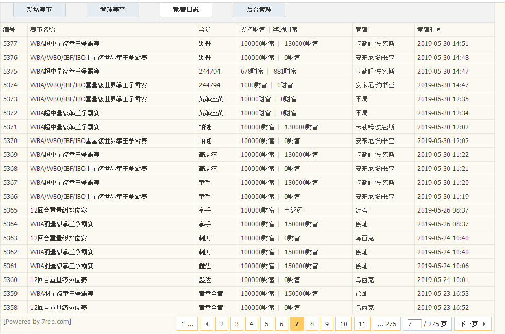
Task: Click timestamp 2019-05-30 11:20
Action: pyautogui.click(x=443, y=183)
